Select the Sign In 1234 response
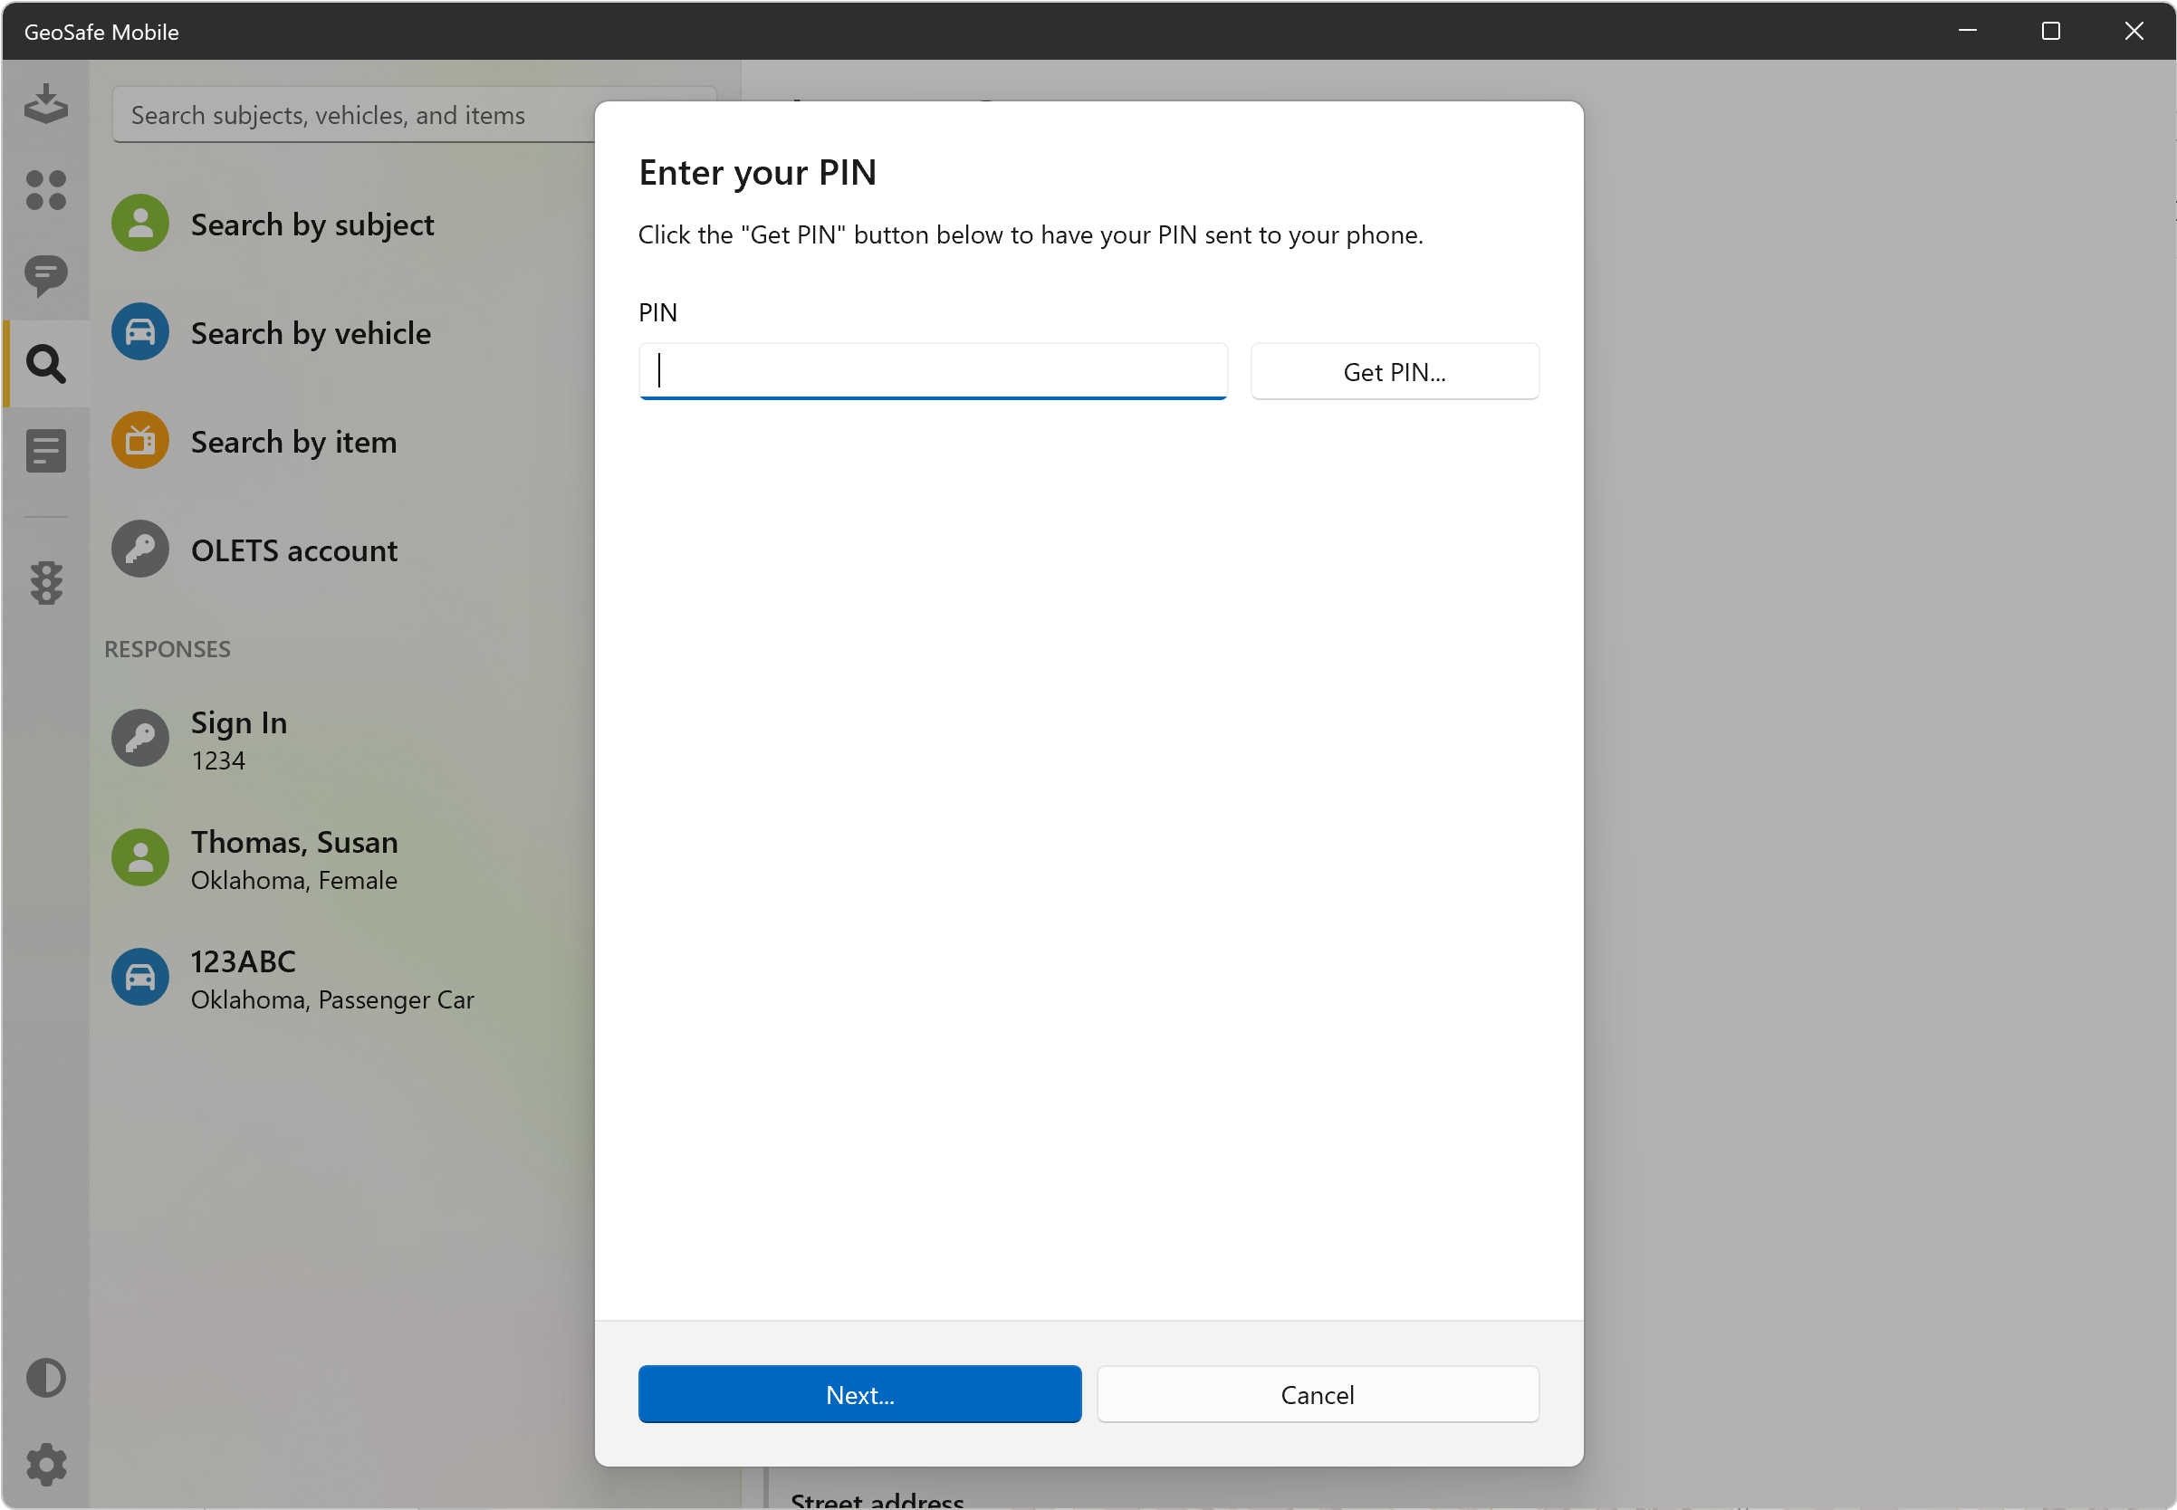Screen dimensions: 2177x1510 238,739
